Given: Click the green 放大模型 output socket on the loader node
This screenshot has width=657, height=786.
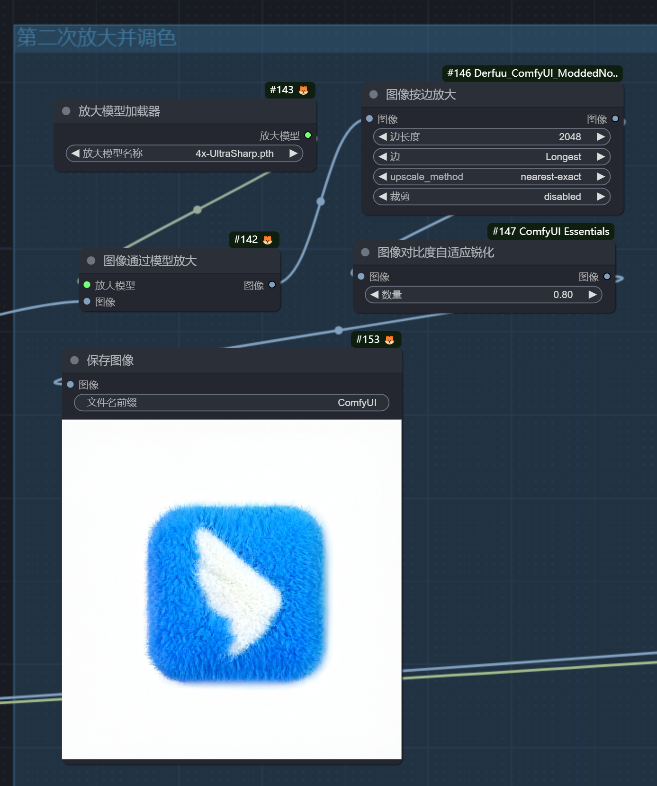Looking at the screenshot, I should 308,136.
